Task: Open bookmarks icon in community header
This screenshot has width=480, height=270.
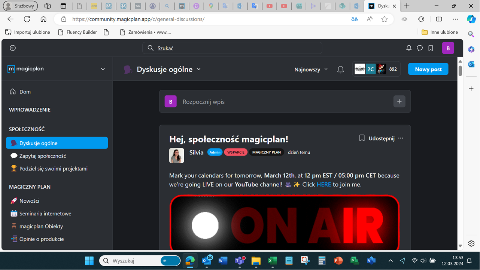Action: (x=431, y=48)
